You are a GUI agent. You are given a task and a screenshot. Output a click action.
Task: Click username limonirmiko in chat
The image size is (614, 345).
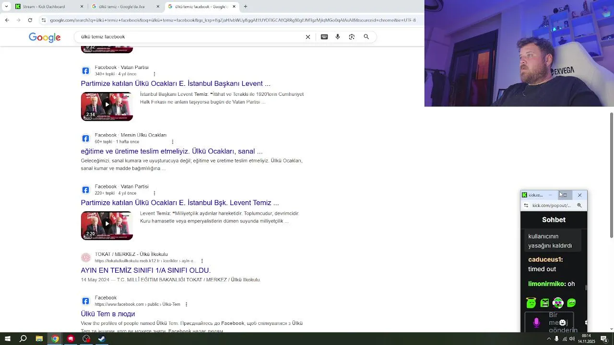click(x=547, y=284)
